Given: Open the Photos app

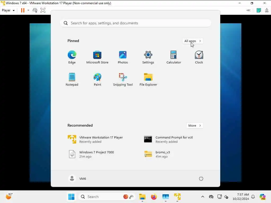Looking at the screenshot, I should (x=123, y=57).
